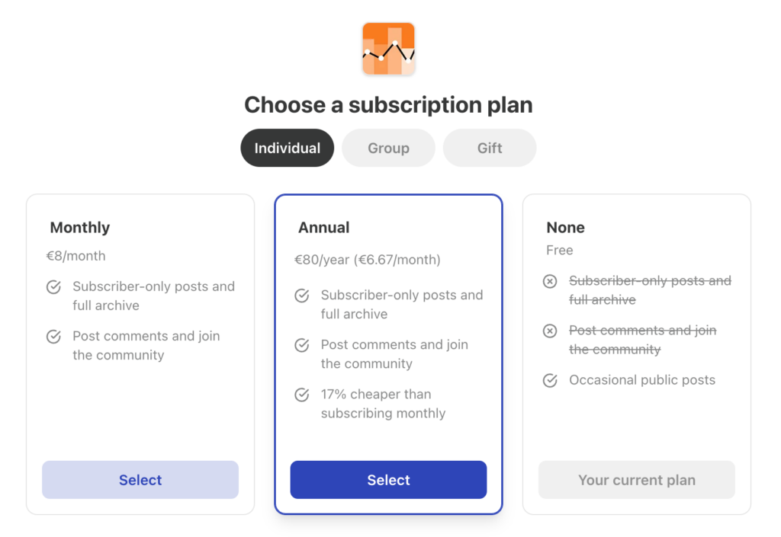Click checkmark icon beside Monthly subscriber-only posts
Image resolution: width=781 pixels, height=537 pixels.
[x=53, y=287]
